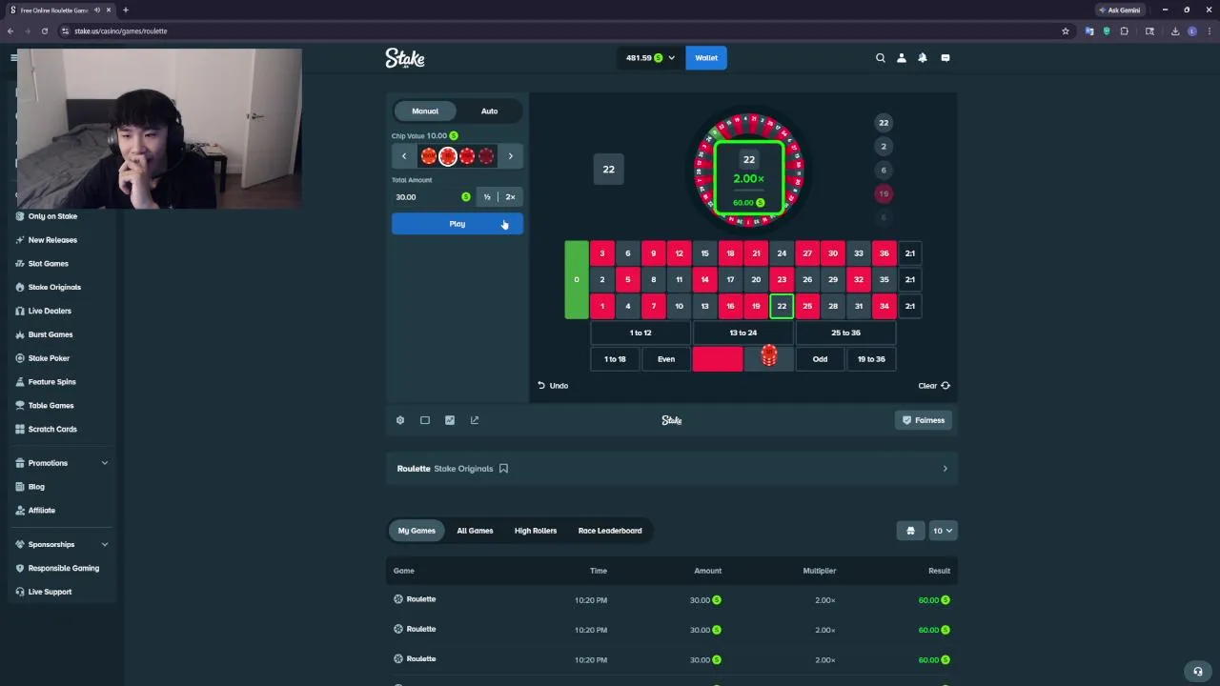Open the notifications bell icon
Screen dimensions: 1220x686
tap(923, 58)
